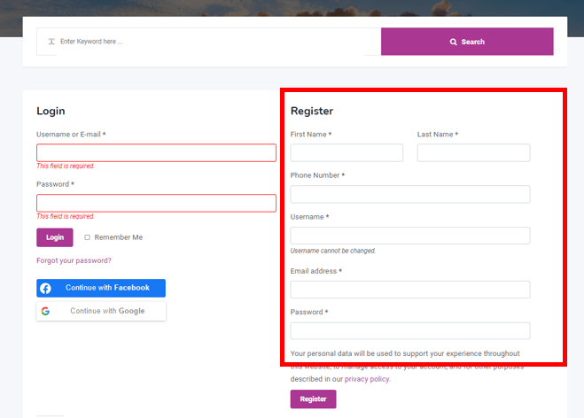Click the text cursor icon in the keyword field
The height and width of the screenshot is (418, 584).
coord(51,42)
